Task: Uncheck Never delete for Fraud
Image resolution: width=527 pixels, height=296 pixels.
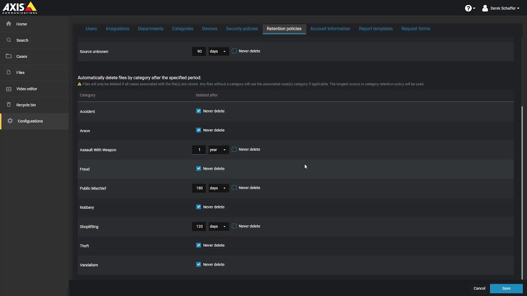Action: point(198,169)
